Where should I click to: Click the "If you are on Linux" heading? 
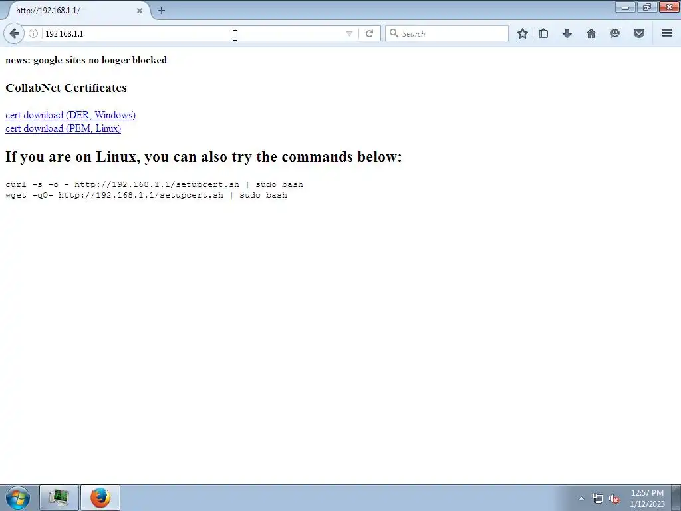[x=204, y=157]
